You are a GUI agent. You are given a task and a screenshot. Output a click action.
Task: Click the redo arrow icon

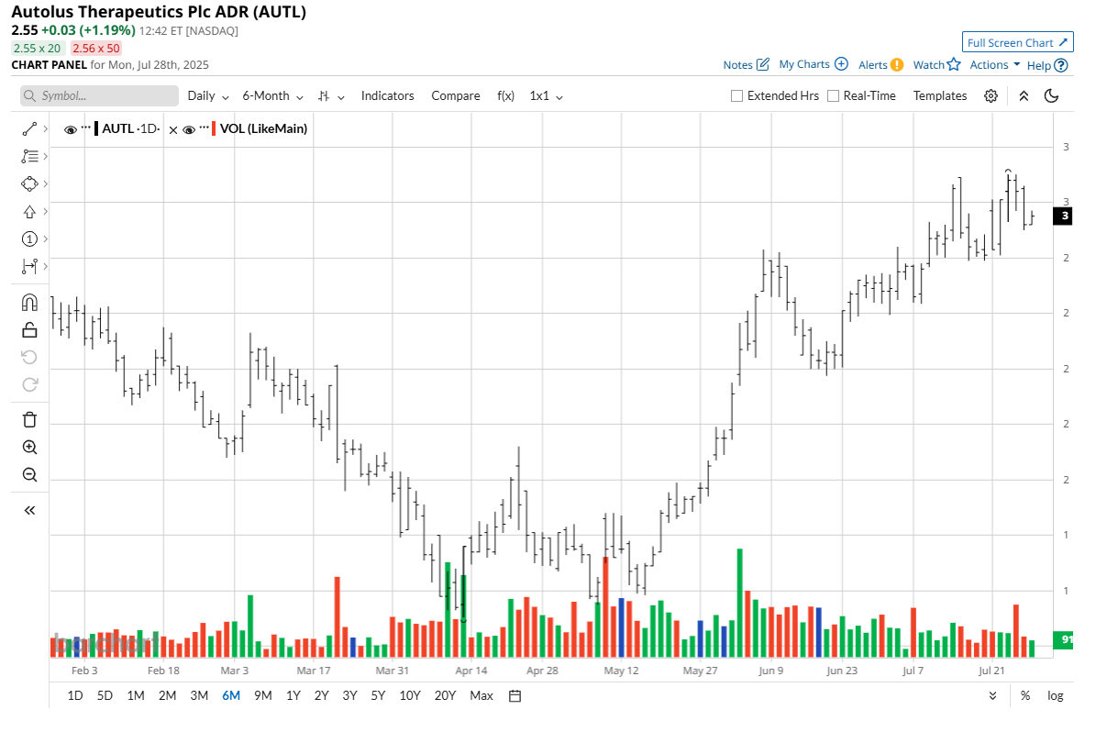(x=29, y=384)
